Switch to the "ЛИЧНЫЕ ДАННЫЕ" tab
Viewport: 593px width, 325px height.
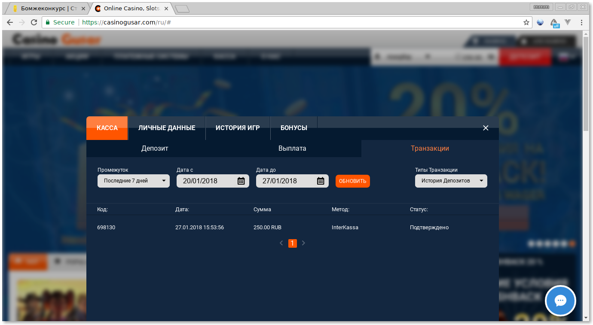point(167,128)
